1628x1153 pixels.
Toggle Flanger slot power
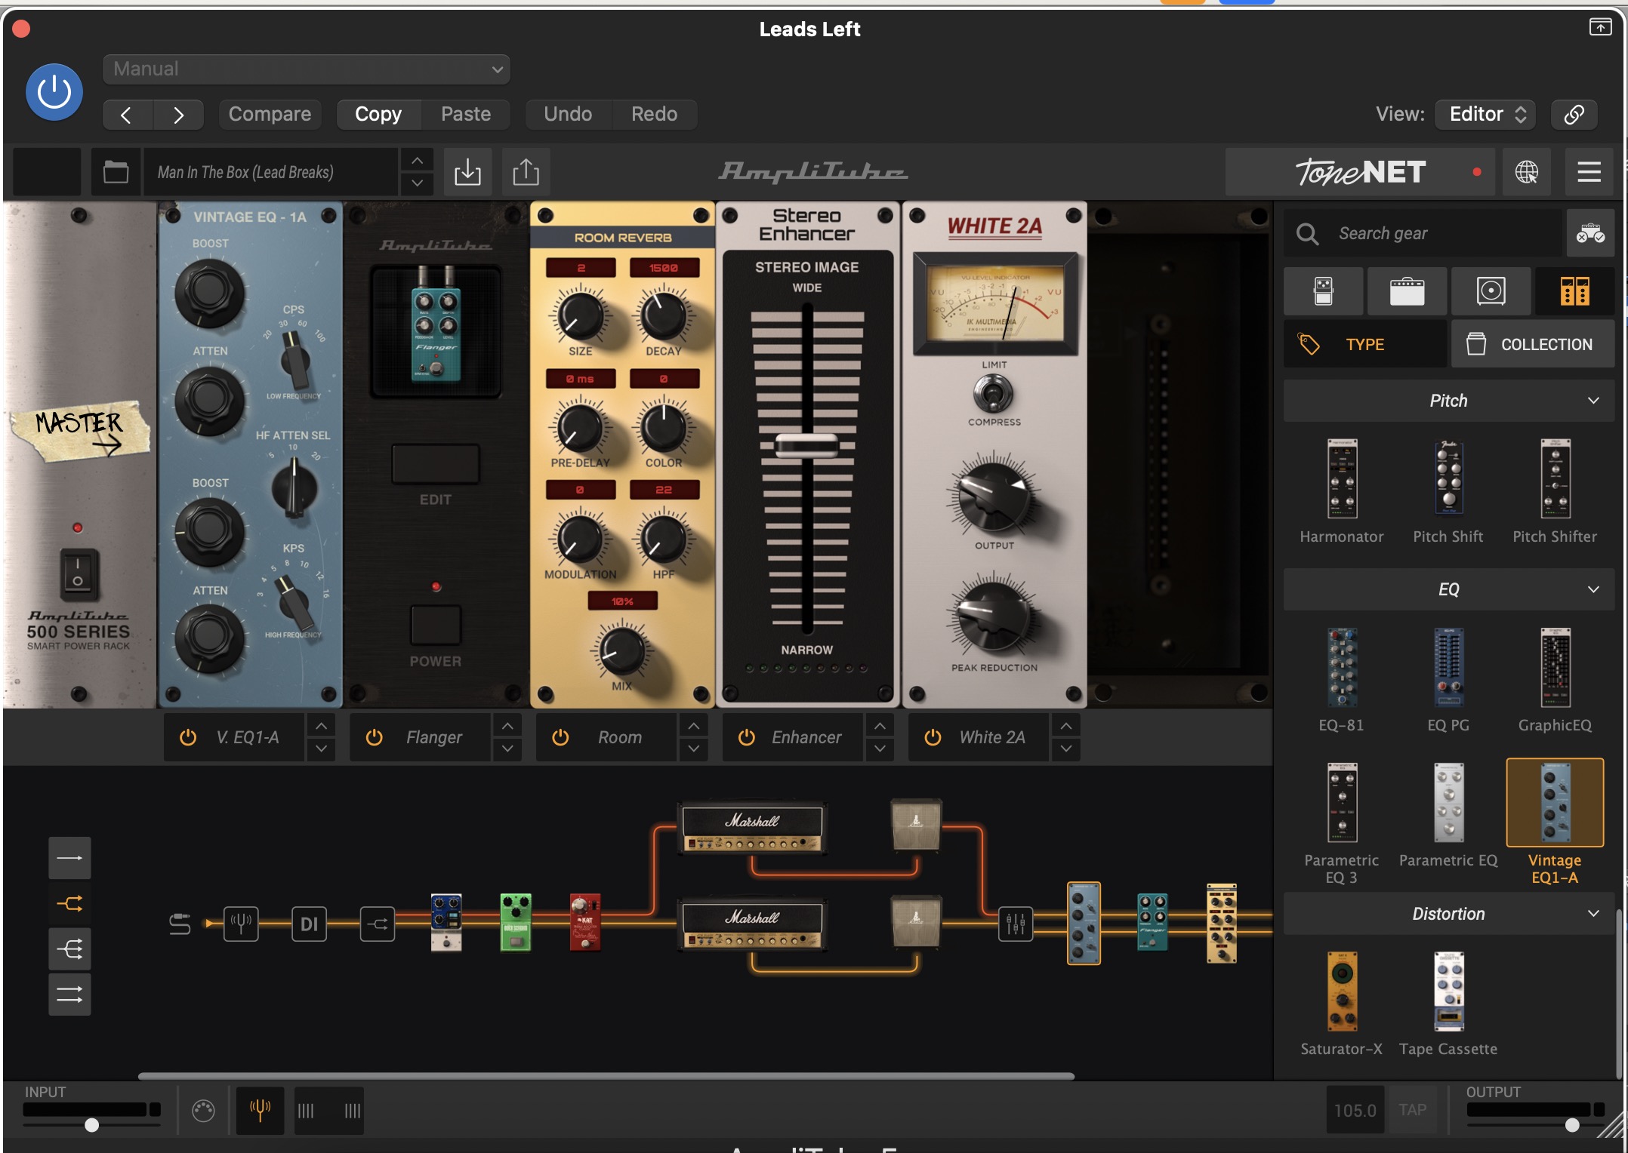tap(374, 737)
